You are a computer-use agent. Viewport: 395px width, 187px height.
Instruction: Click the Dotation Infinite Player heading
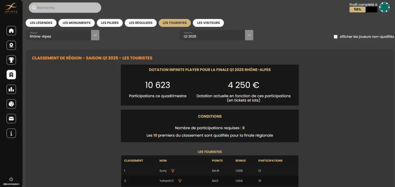coord(210,70)
